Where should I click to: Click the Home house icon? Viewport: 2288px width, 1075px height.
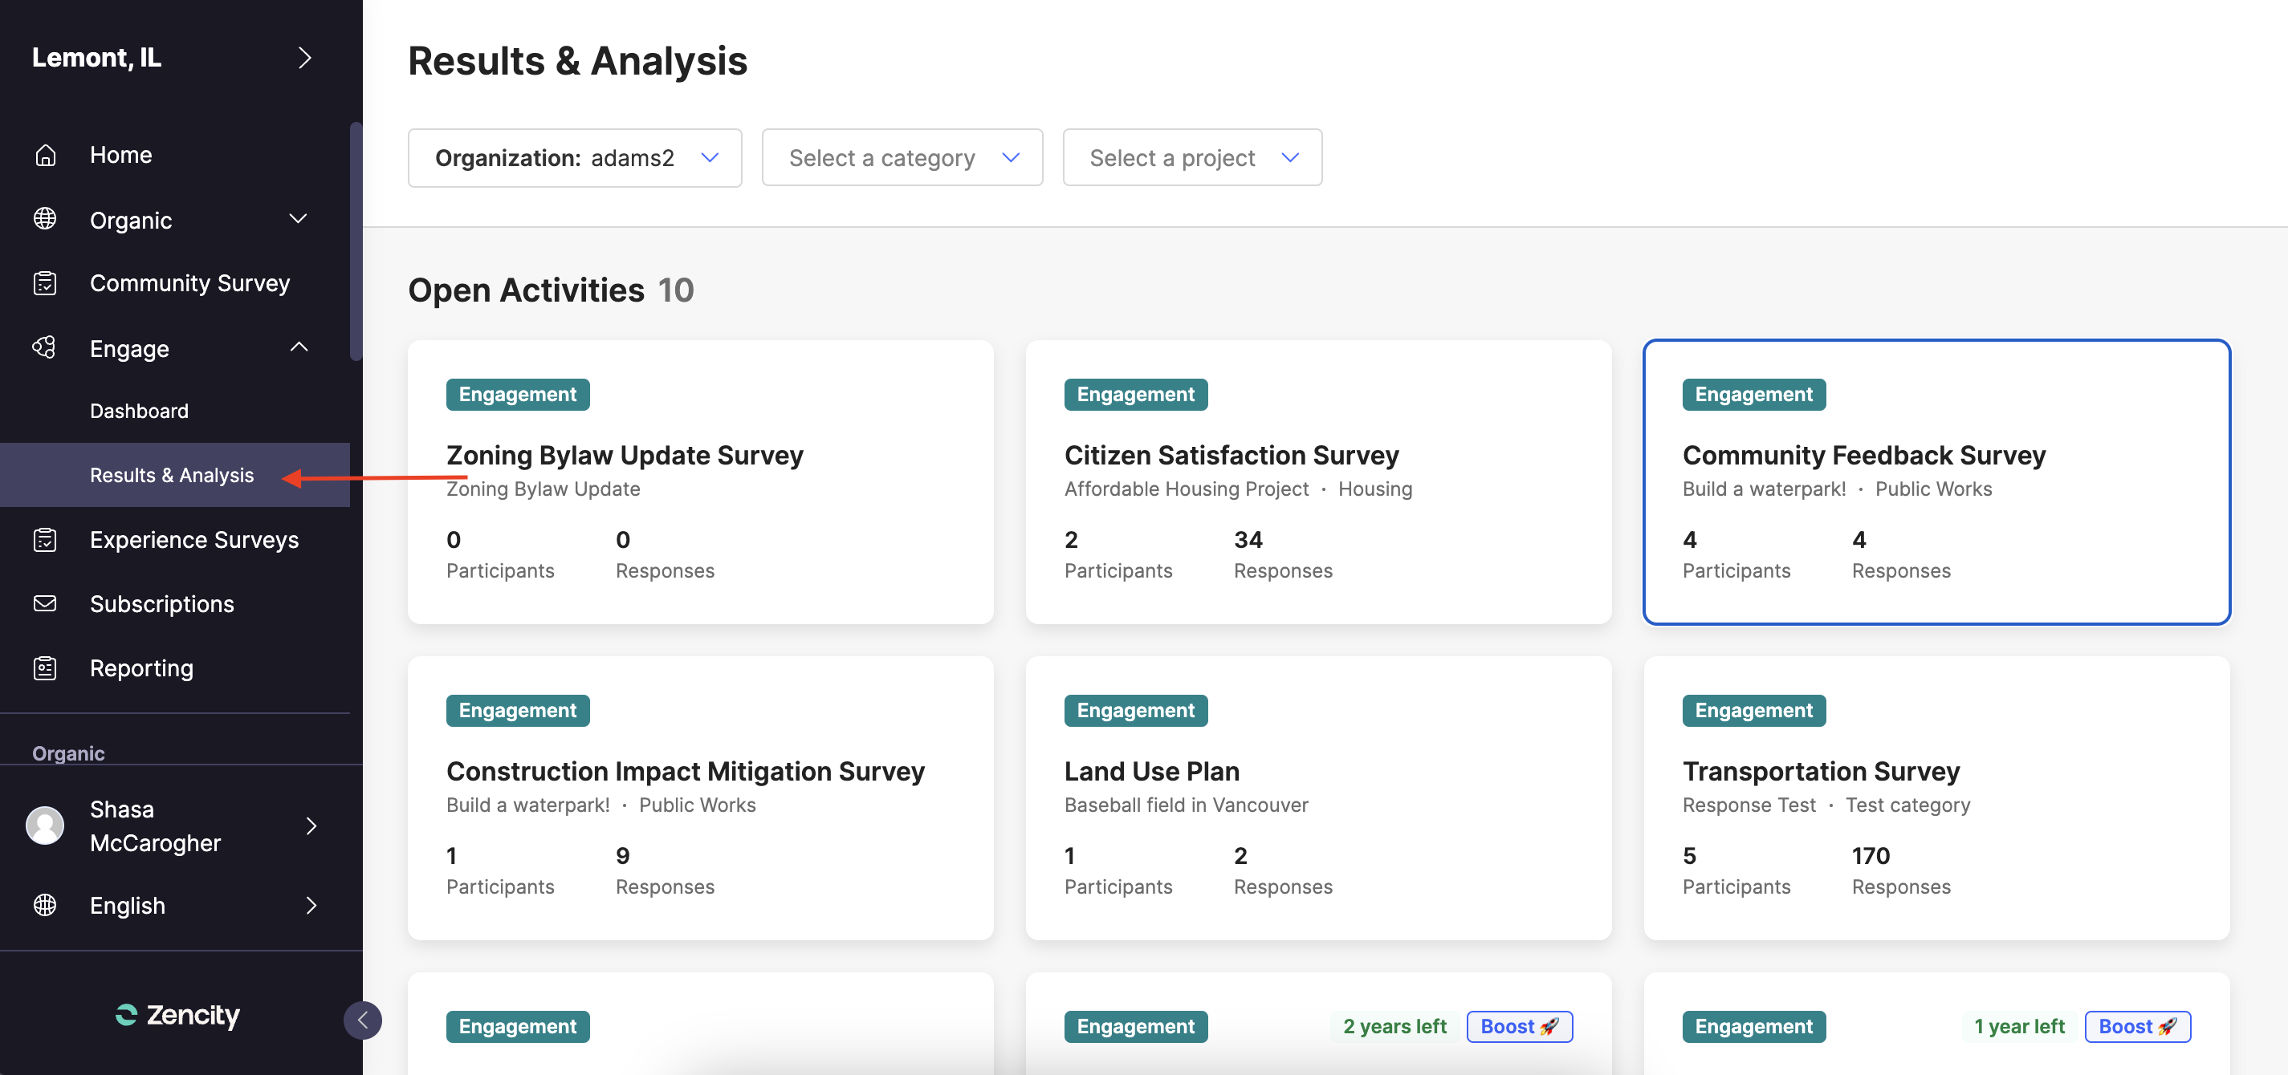[45, 156]
